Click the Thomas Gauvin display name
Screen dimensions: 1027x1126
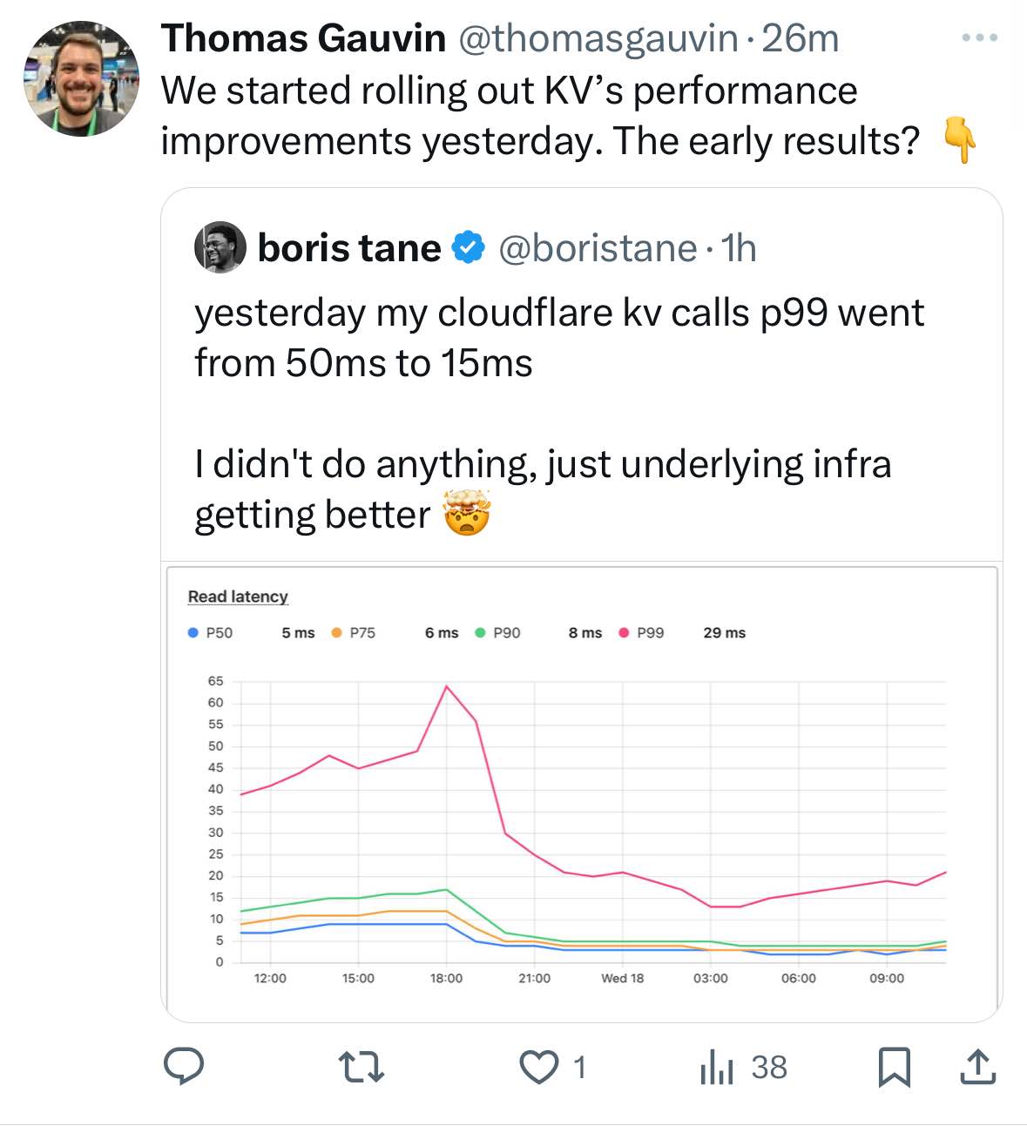[x=303, y=38]
